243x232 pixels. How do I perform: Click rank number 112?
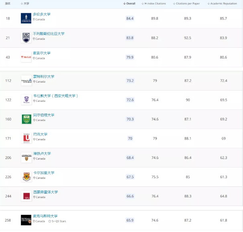[8, 81]
